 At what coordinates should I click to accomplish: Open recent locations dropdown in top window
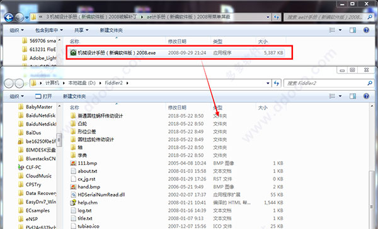click(26, 18)
